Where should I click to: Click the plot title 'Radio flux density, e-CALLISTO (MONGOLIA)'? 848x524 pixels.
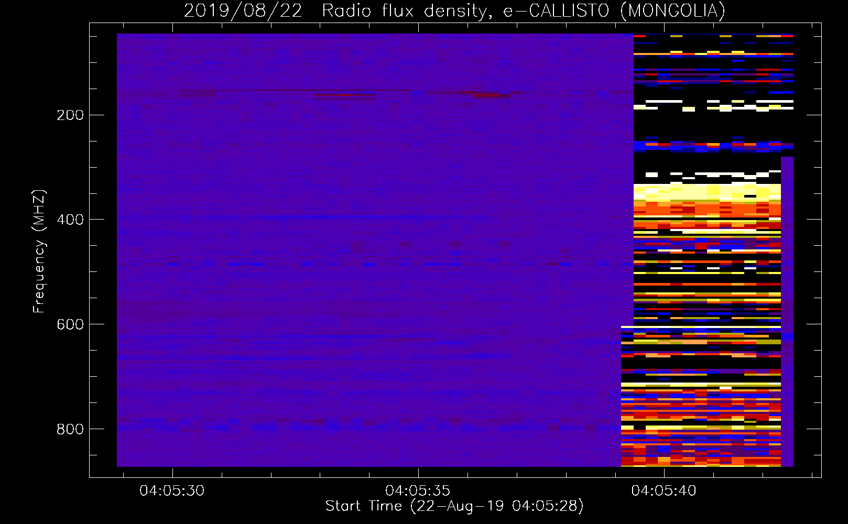[x=523, y=11]
